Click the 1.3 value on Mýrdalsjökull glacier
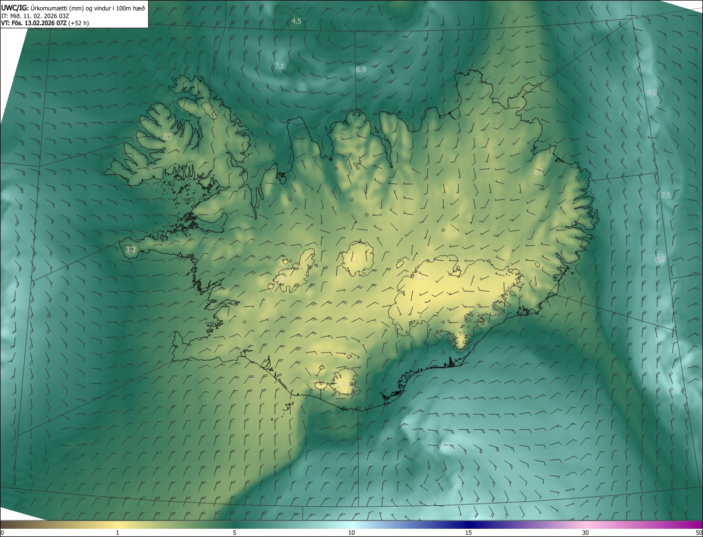The image size is (703, 537). [341, 384]
